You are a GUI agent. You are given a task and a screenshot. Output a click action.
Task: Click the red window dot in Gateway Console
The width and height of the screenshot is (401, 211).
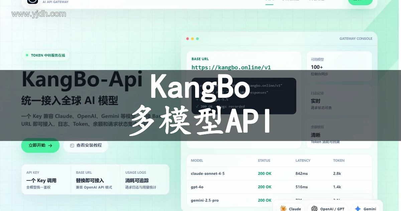[x=187, y=39]
